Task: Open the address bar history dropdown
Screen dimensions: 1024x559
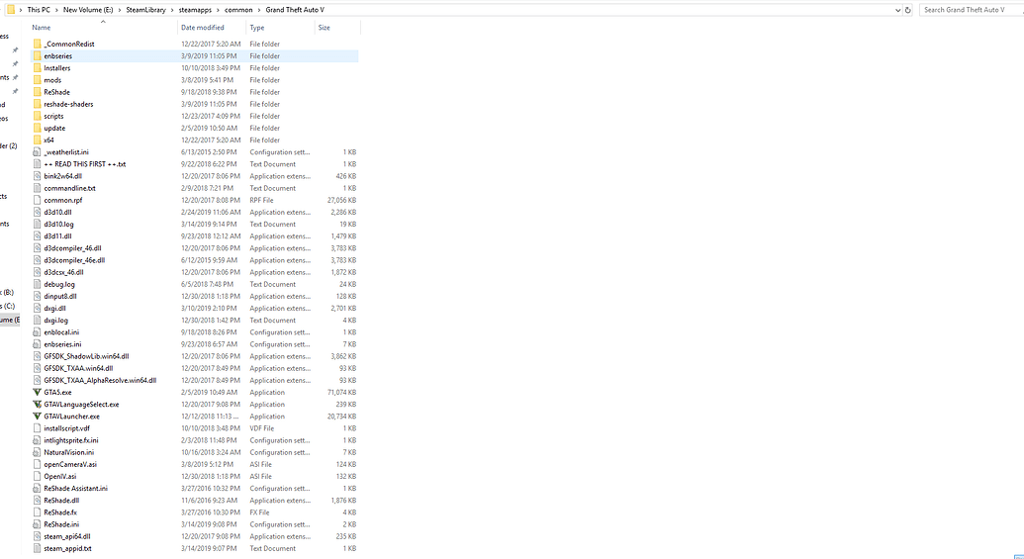Action: click(898, 10)
